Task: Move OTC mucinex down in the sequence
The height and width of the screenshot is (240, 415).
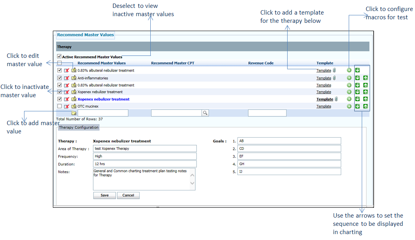Action: click(357, 106)
